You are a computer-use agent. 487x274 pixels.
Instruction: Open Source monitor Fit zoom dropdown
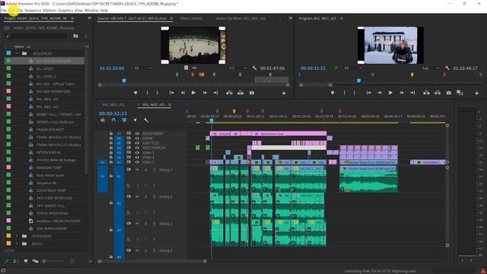[143, 68]
